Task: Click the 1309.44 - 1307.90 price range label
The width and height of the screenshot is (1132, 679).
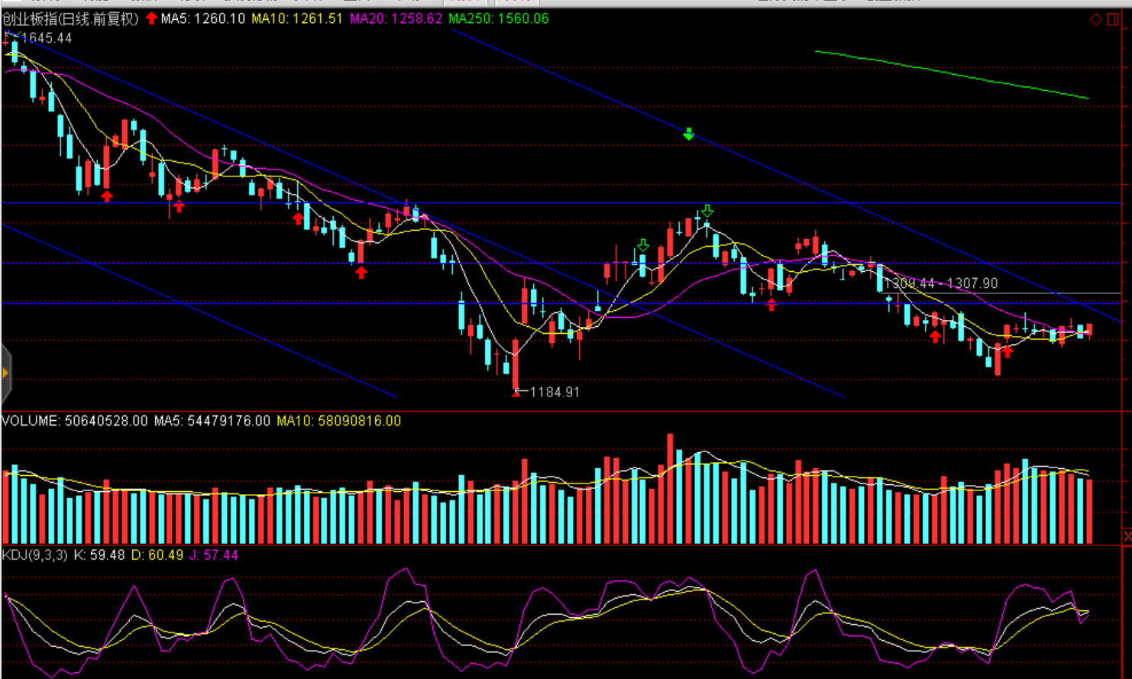Action: pyautogui.click(x=940, y=283)
